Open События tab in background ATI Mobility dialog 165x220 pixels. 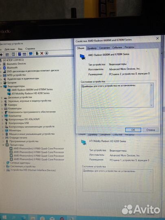(117, 134)
